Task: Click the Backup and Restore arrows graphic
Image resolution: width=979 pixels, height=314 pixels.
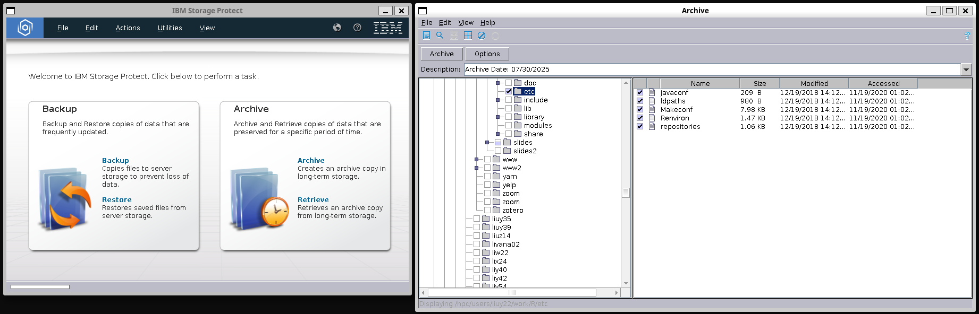Action: tap(65, 199)
